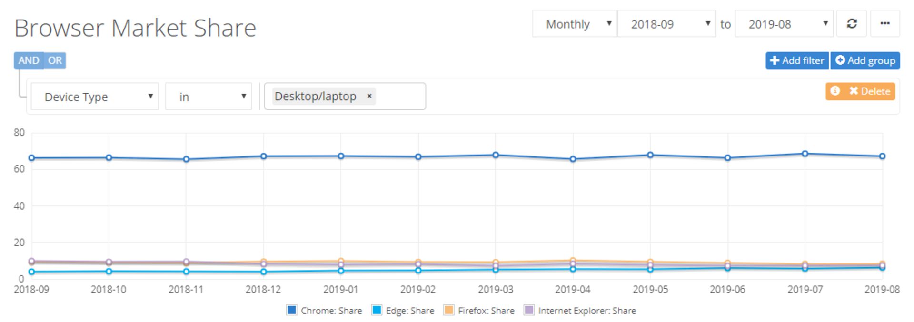The width and height of the screenshot is (914, 322).
Task: Delete the Device Type filter row
Action: pyautogui.click(x=869, y=91)
